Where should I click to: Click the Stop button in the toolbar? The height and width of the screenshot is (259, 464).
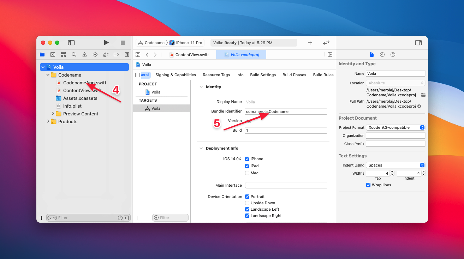pos(123,43)
